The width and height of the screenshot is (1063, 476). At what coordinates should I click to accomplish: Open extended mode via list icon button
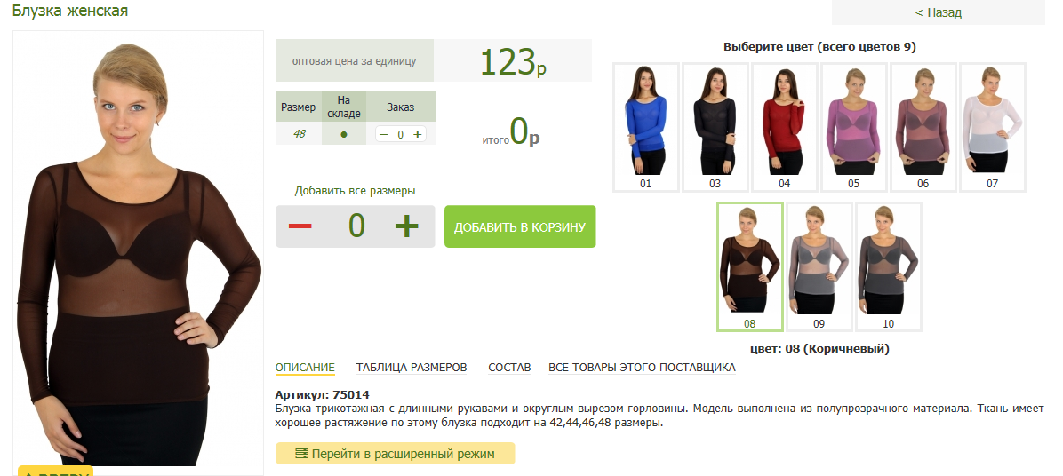(396, 454)
